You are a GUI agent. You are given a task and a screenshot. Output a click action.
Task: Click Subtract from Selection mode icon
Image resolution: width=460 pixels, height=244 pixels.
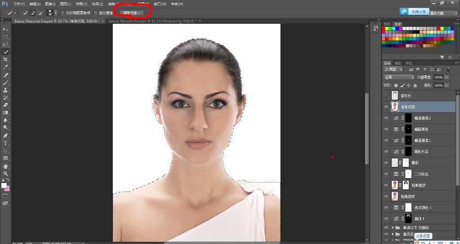tap(40, 13)
